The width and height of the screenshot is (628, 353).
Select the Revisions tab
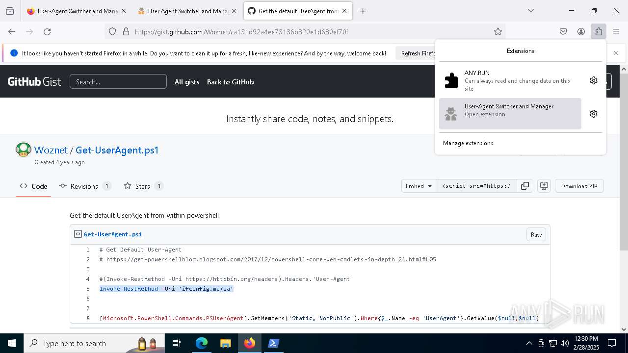click(85, 186)
